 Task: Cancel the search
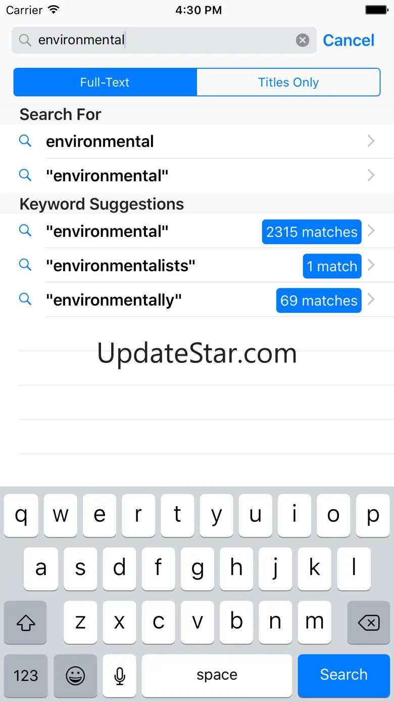(349, 40)
